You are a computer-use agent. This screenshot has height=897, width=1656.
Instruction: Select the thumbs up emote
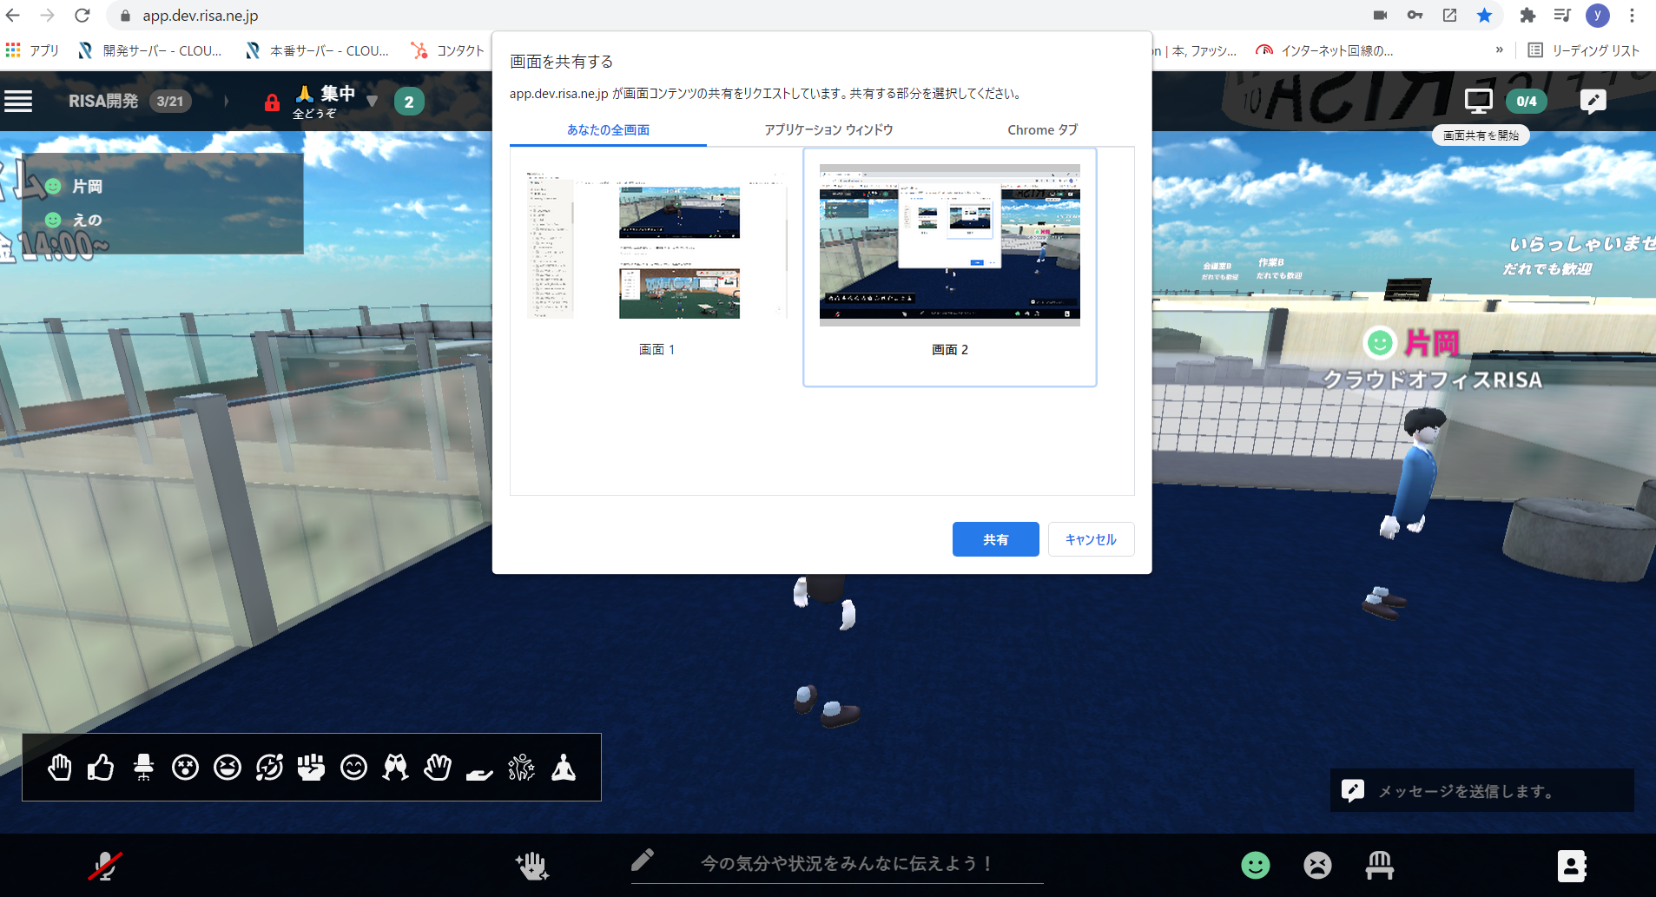(x=101, y=768)
